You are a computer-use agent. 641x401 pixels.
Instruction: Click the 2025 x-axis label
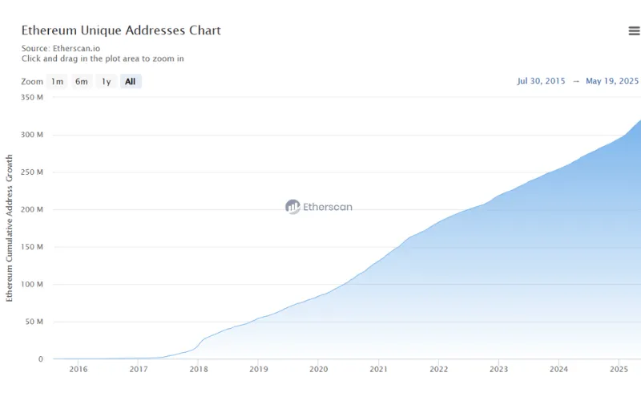point(619,369)
